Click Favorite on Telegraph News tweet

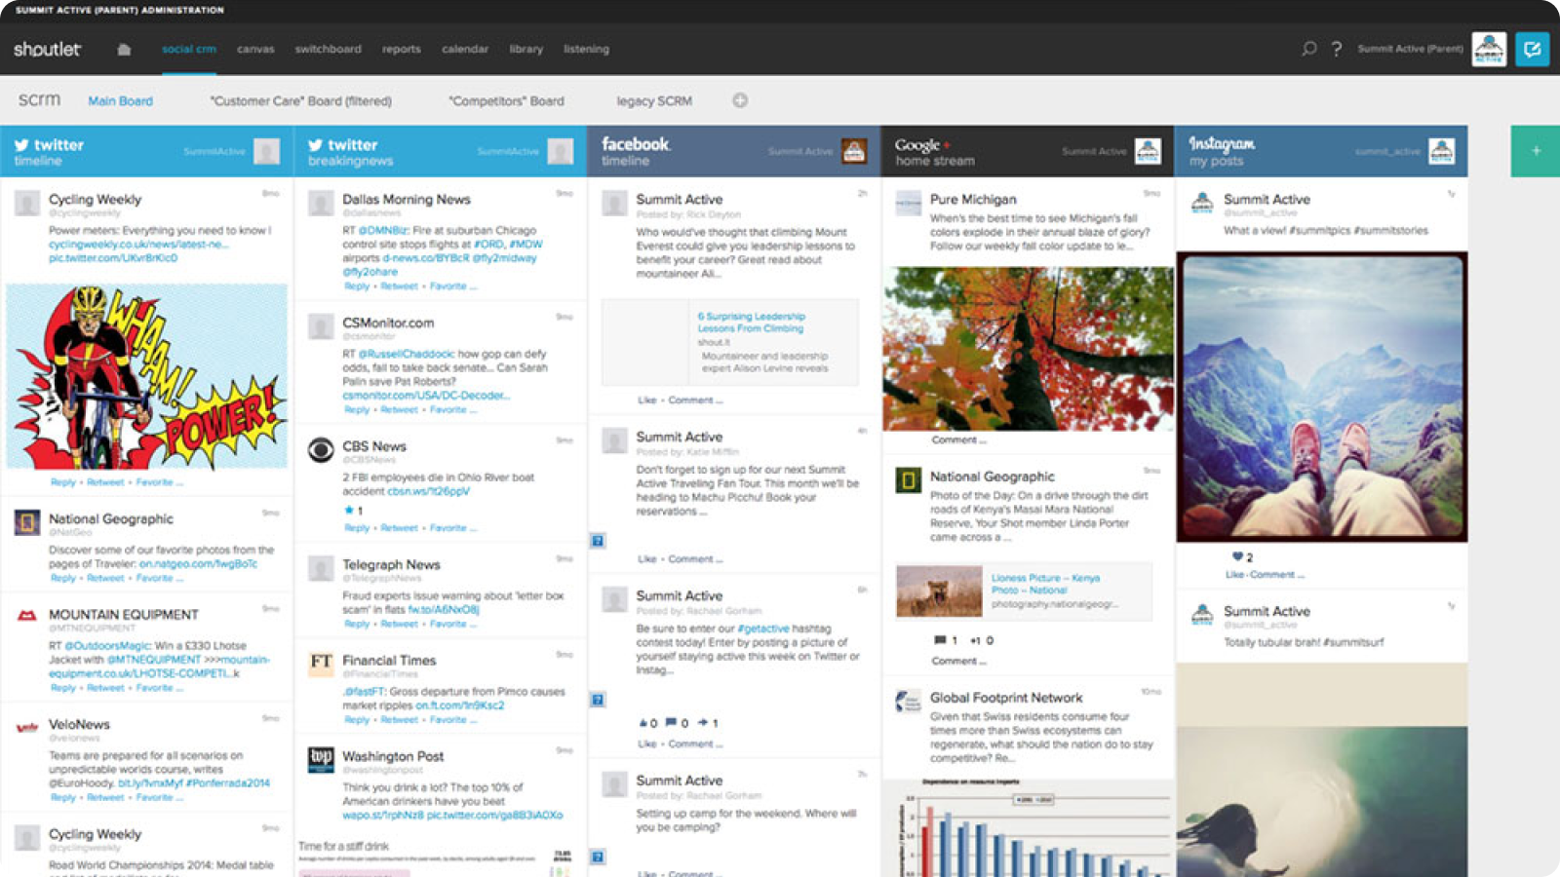click(448, 624)
